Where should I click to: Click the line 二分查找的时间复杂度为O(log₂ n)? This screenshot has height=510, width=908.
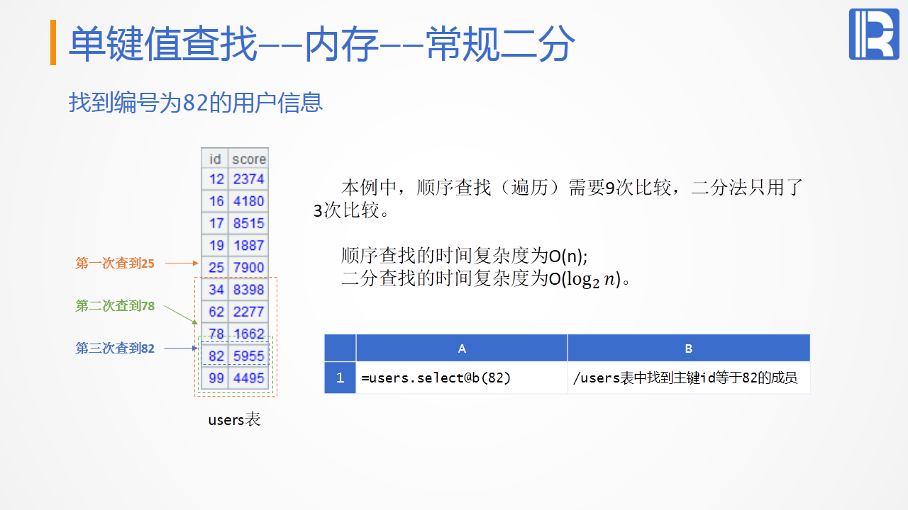[x=486, y=278]
